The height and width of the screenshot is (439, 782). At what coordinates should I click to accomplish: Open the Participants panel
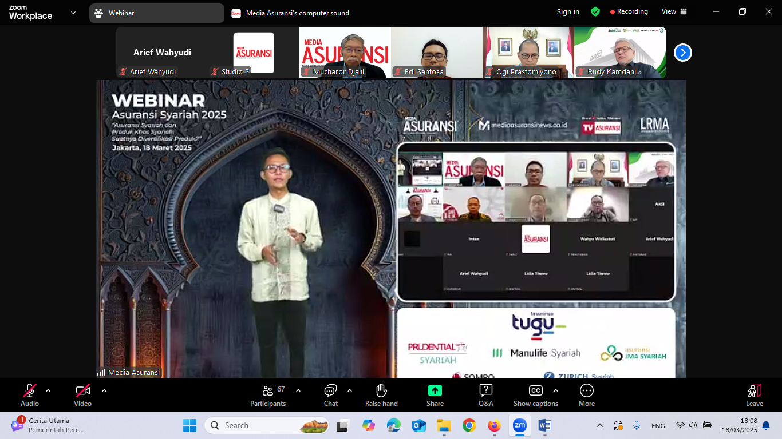pyautogui.click(x=268, y=395)
